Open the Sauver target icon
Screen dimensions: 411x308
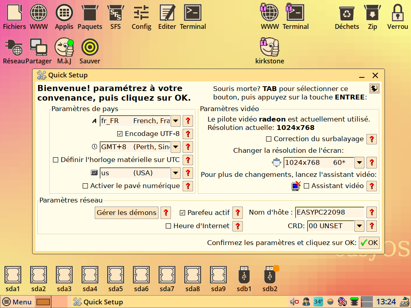click(90, 48)
